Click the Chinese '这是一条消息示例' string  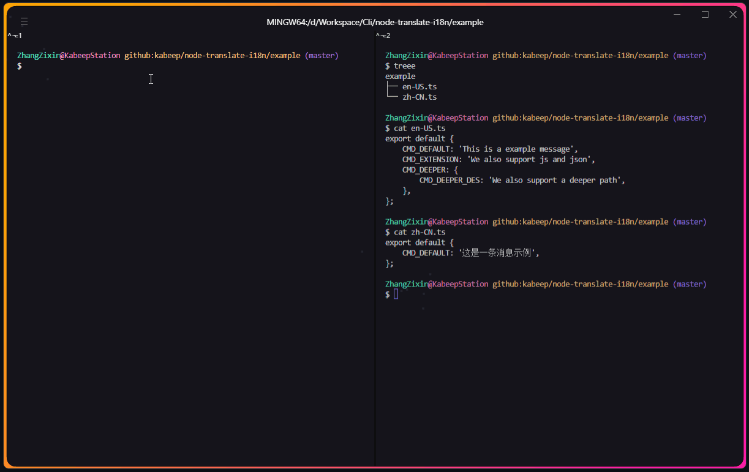(499, 253)
